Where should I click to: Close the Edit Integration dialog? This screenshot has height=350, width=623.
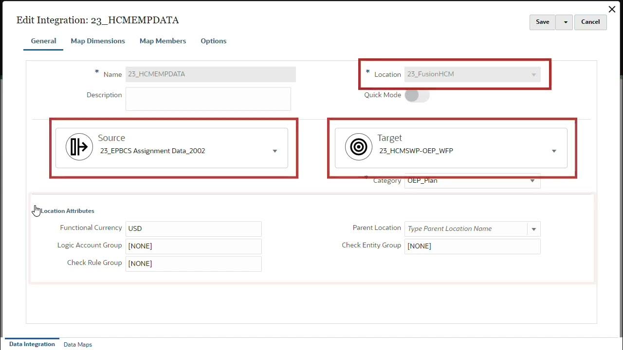point(612,9)
